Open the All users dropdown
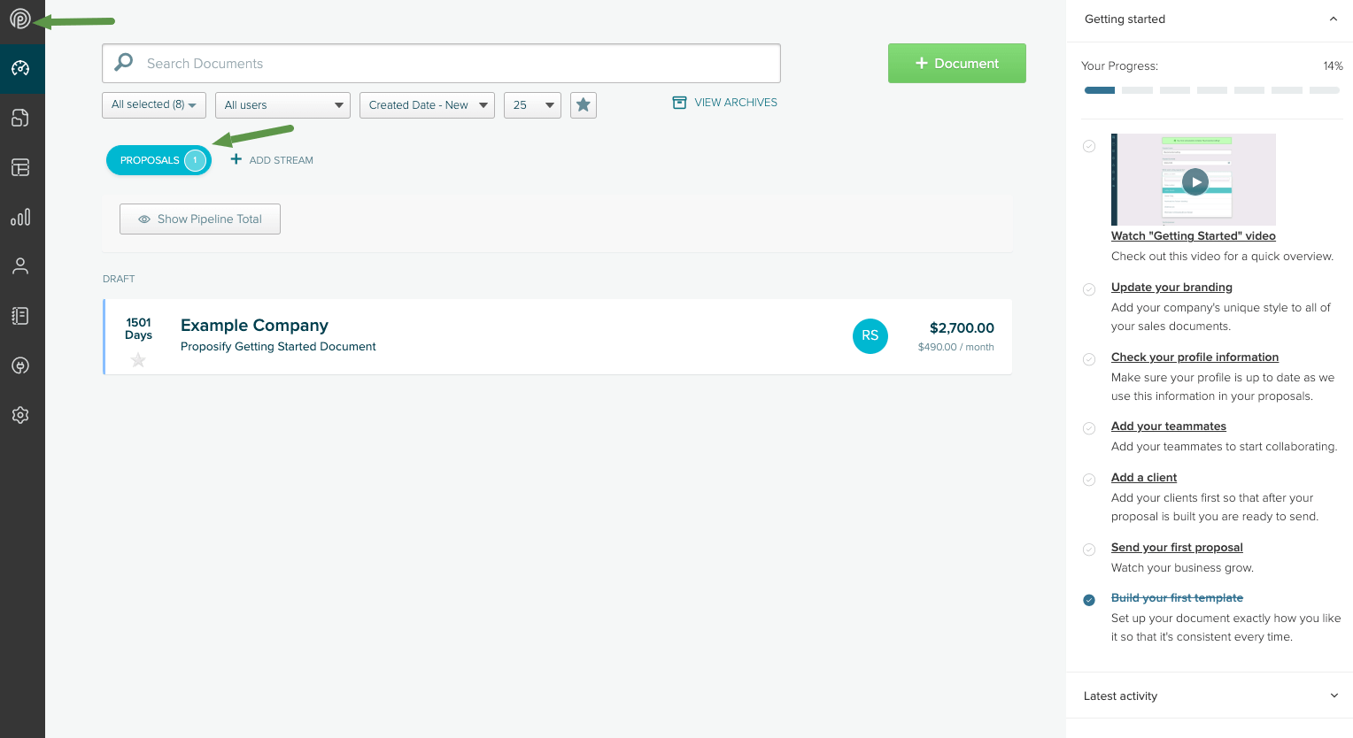Image resolution: width=1353 pixels, height=738 pixels. [x=282, y=105]
